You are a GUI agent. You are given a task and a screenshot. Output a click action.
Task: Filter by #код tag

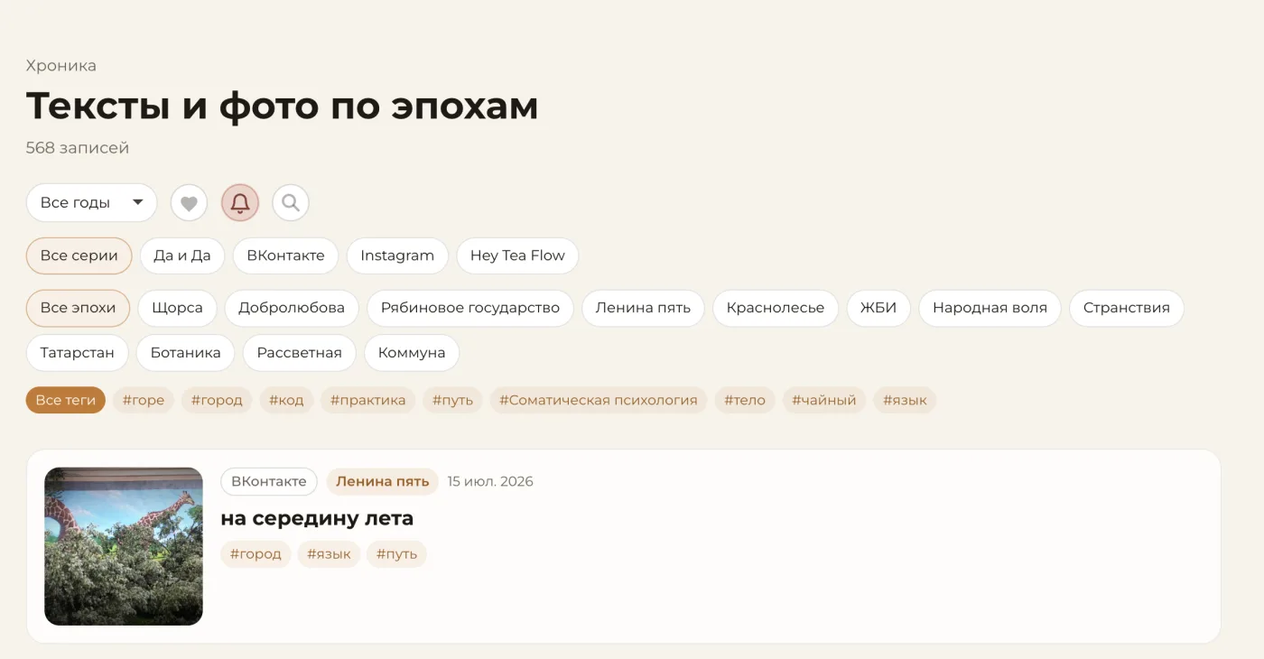coord(286,400)
